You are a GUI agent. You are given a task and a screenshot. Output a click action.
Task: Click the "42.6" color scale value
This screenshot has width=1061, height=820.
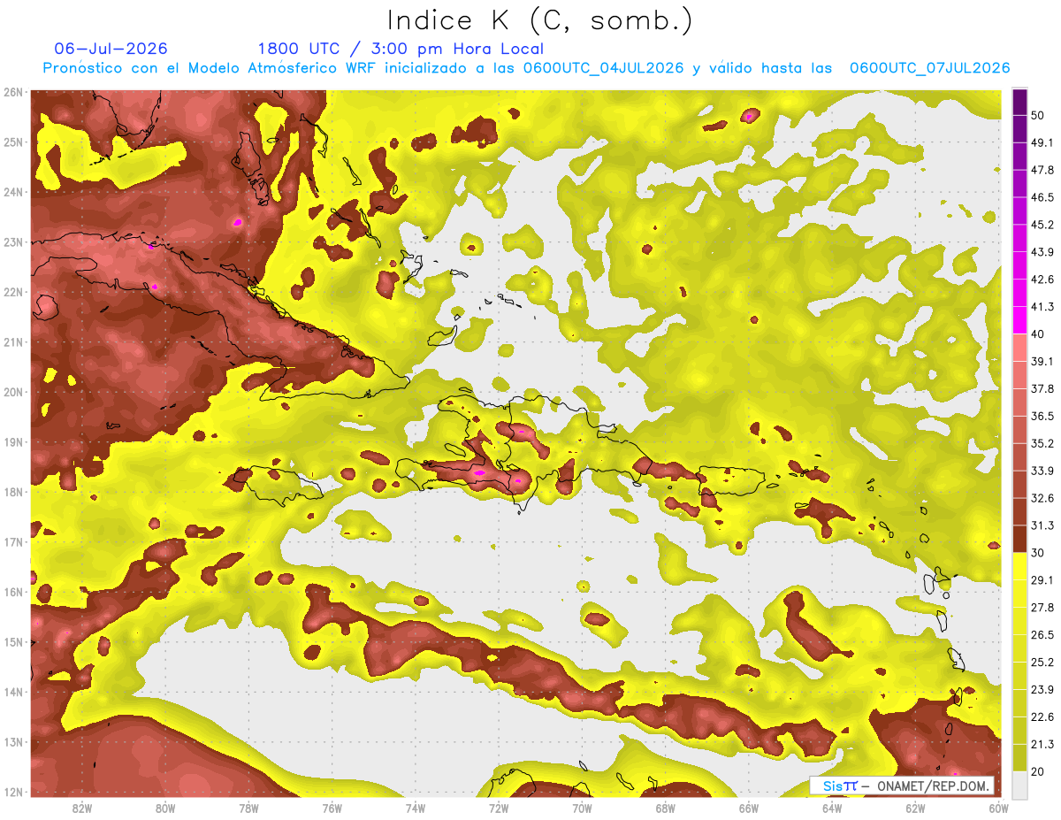(x=1042, y=280)
